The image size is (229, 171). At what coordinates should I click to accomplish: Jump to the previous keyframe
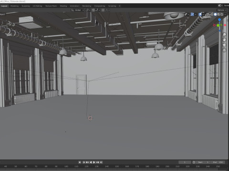point(87,162)
